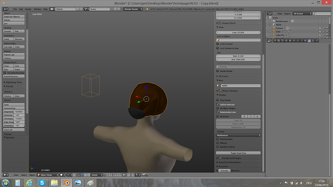The height and width of the screenshot is (187, 333).
Task: Open the File menu
Action: coord(15,9)
